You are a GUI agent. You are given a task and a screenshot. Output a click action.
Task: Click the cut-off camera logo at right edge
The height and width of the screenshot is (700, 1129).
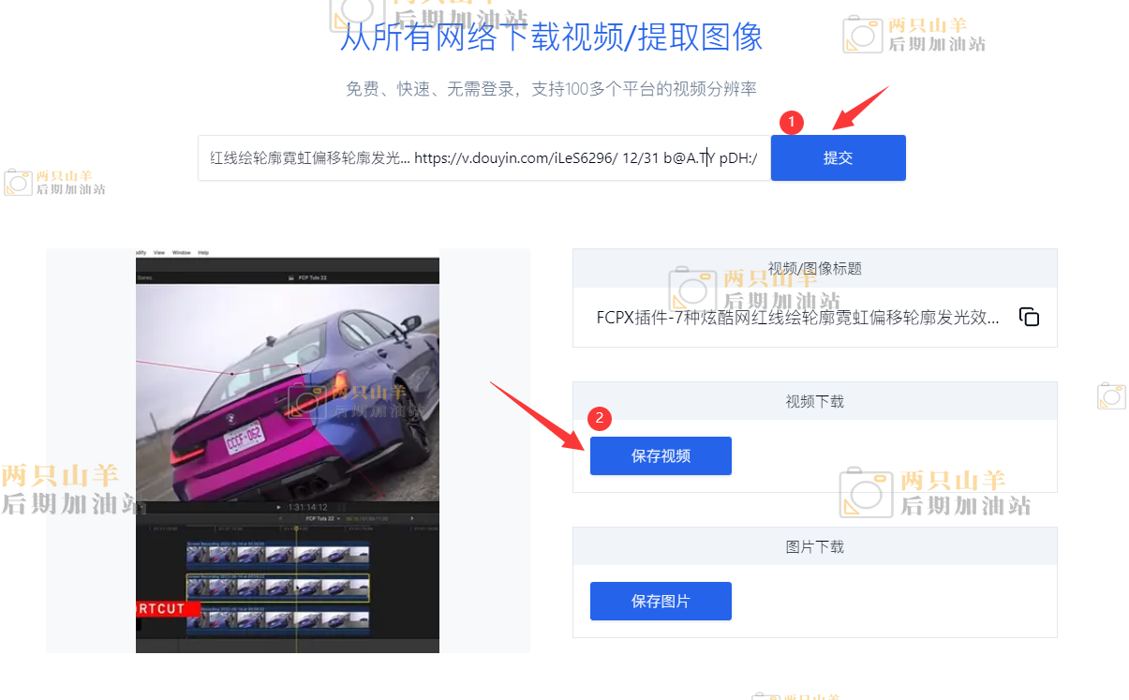tap(1112, 395)
